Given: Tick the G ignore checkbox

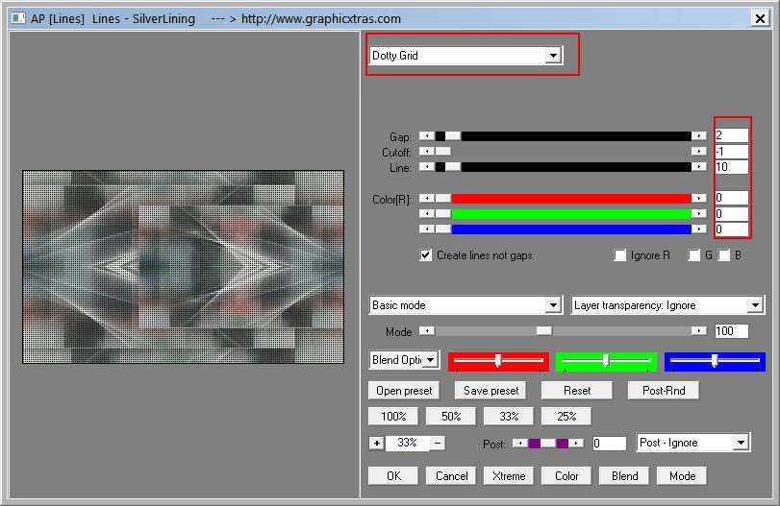Looking at the screenshot, I should (693, 255).
